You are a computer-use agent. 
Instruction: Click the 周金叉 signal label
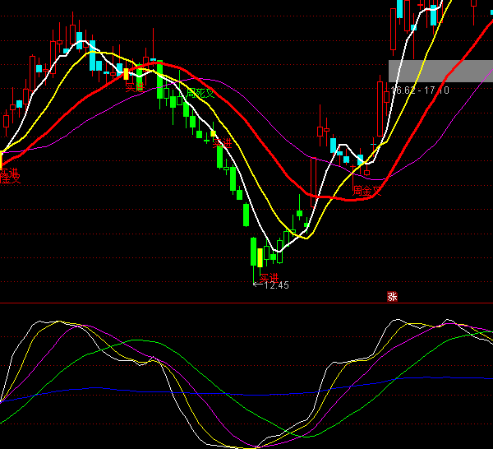pyautogui.click(x=367, y=191)
